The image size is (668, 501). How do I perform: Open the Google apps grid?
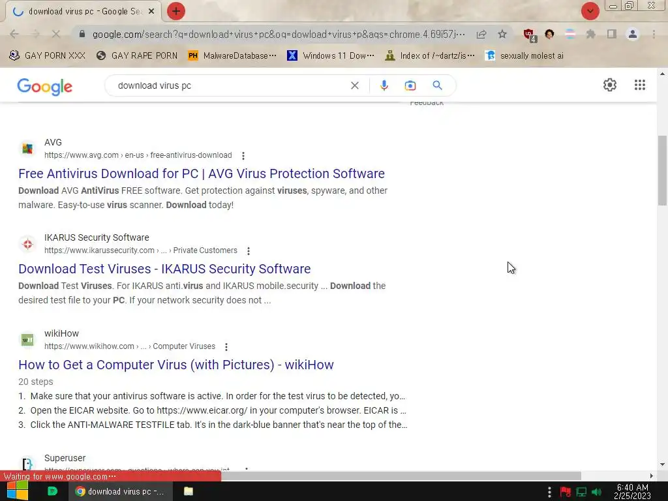pyautogui.click(x=639, y=85)
